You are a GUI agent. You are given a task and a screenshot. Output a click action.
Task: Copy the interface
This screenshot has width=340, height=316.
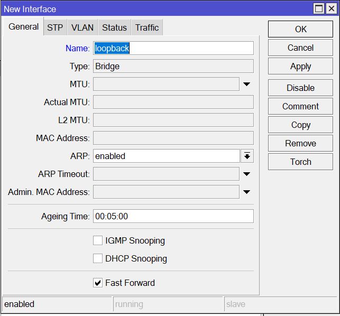[300, 125]
